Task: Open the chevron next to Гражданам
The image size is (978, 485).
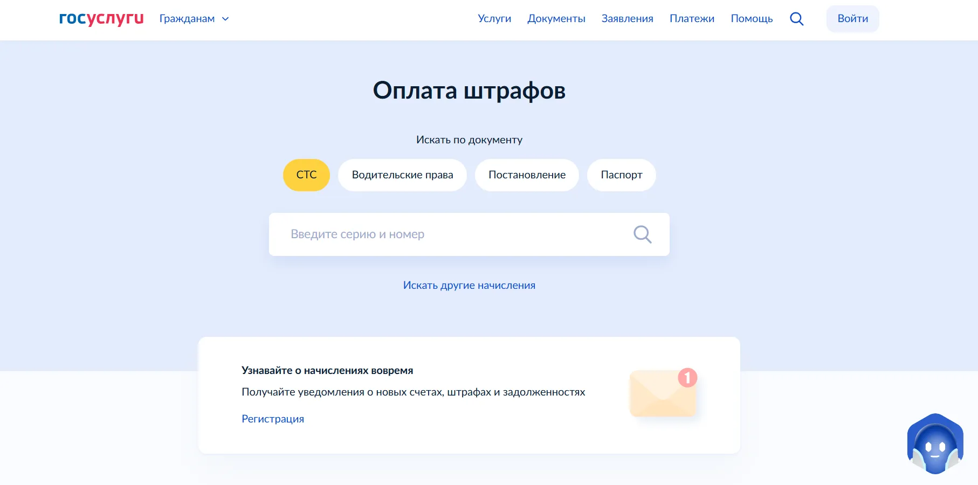Action: coord(225,18)
